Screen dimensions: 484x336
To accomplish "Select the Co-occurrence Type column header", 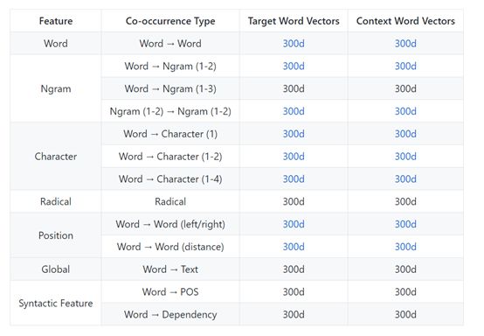I will click(x=170, y=21).
